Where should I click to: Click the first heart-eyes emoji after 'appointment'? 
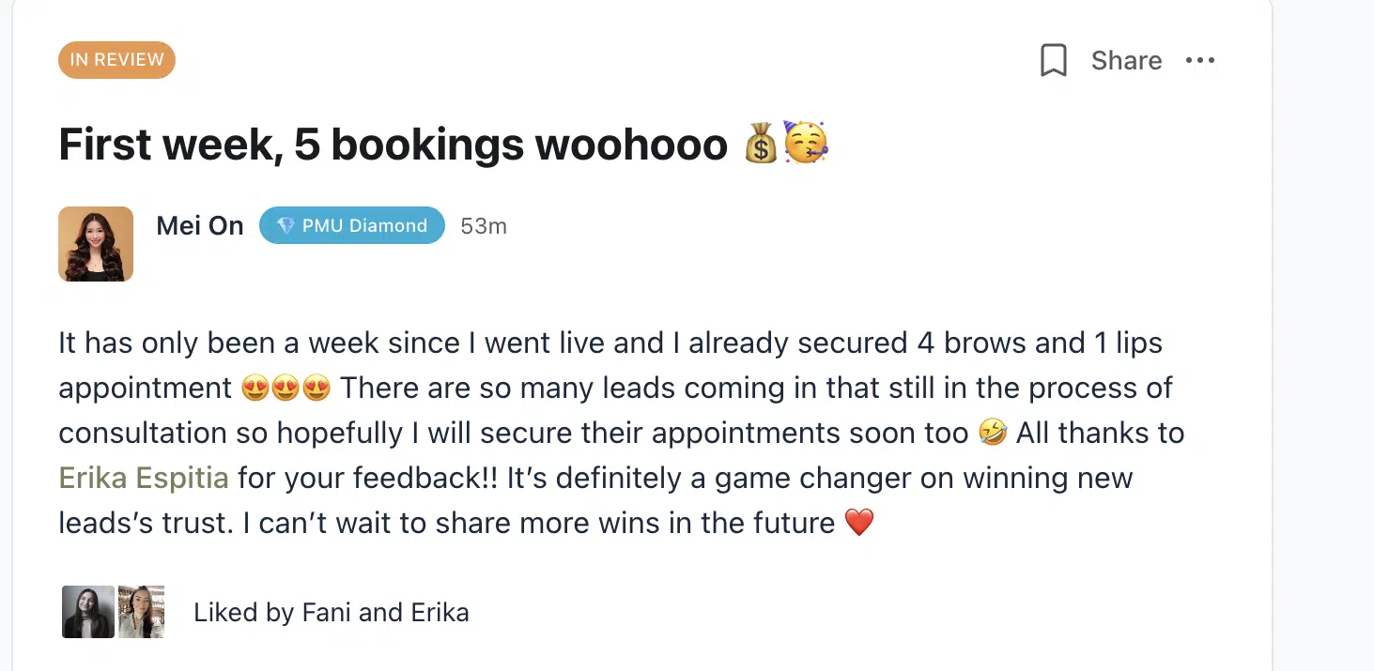pos(255,388)
